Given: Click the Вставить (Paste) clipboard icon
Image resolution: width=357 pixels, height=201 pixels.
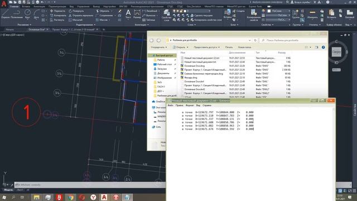Looking at the screenshot, I should (331, 14).
